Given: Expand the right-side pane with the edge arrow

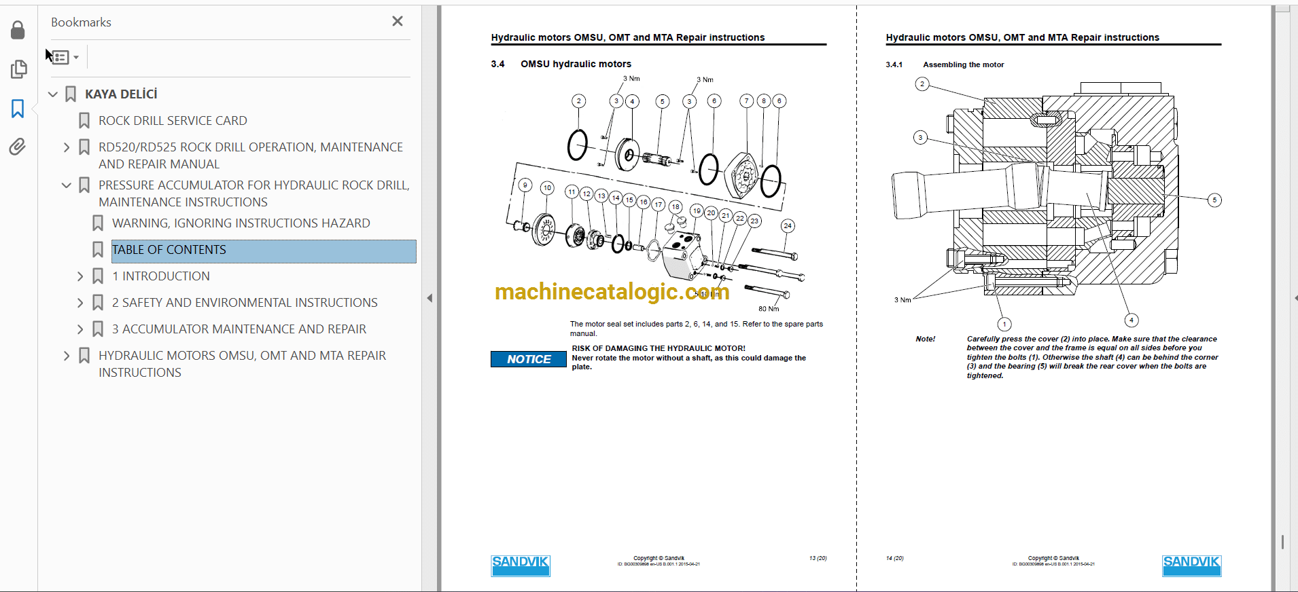Looking at the screenshot, I should click(1295, 298).
